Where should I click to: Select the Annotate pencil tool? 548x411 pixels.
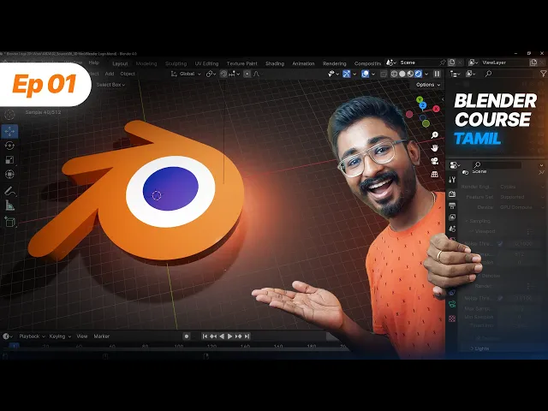click(x=9, y=191)
